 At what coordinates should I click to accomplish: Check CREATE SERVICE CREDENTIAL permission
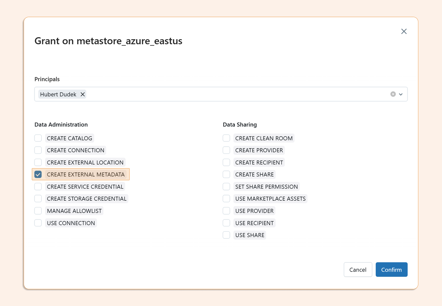point(38,186)
